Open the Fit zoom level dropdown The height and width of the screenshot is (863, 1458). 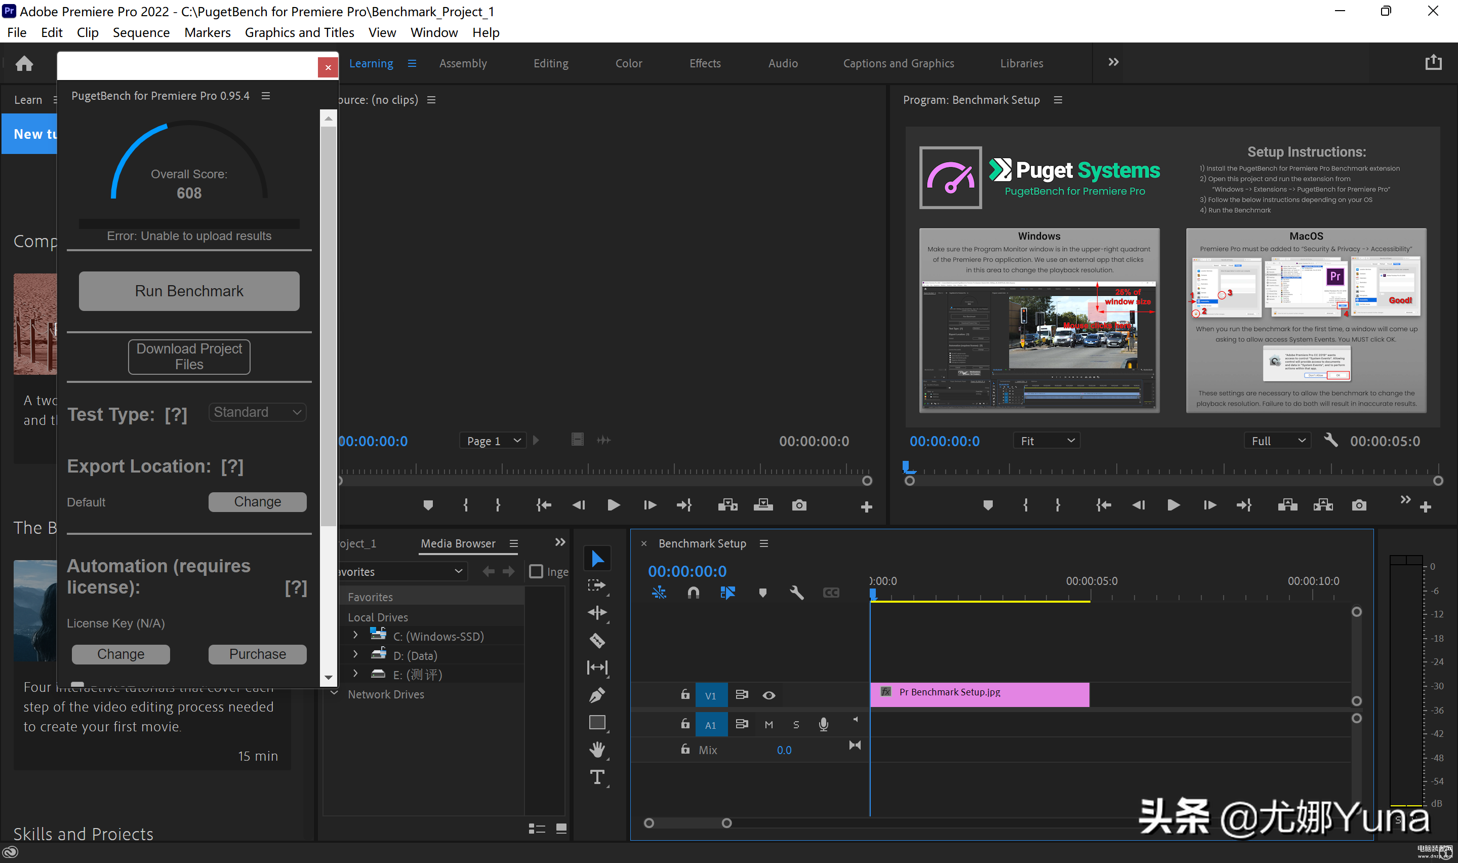[x=1046, y=441]
